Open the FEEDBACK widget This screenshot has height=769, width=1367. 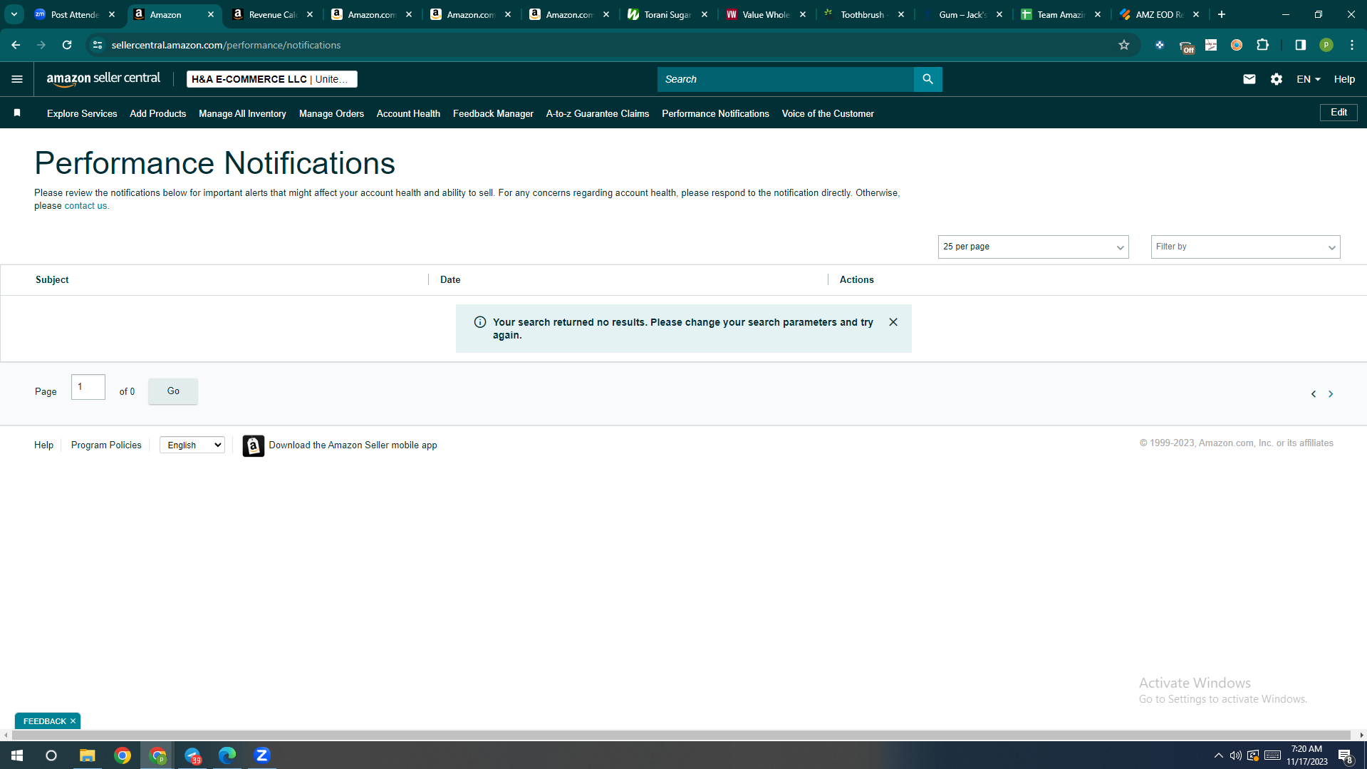44,721
